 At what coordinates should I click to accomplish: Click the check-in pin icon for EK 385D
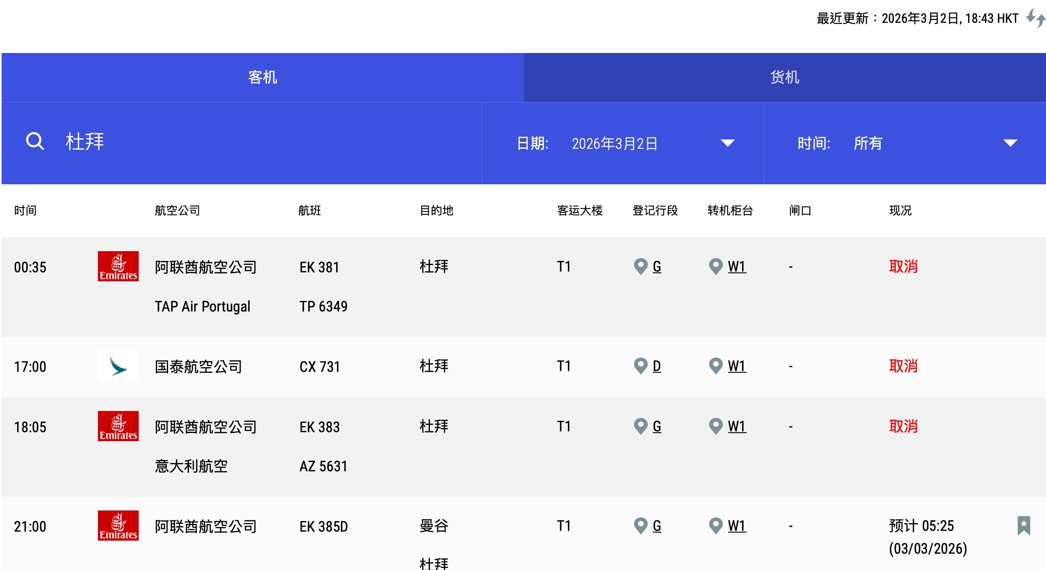(x=640, y=526)
